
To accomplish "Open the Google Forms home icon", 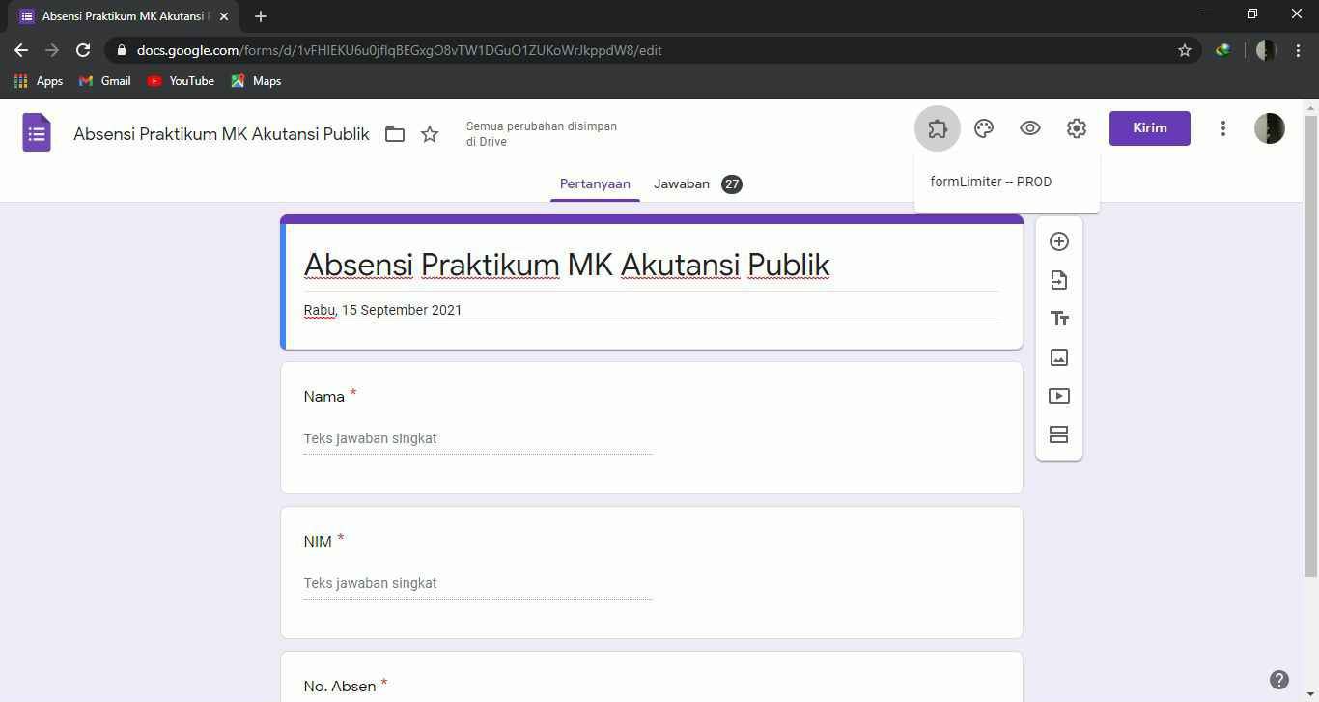I will click(36, 132).
